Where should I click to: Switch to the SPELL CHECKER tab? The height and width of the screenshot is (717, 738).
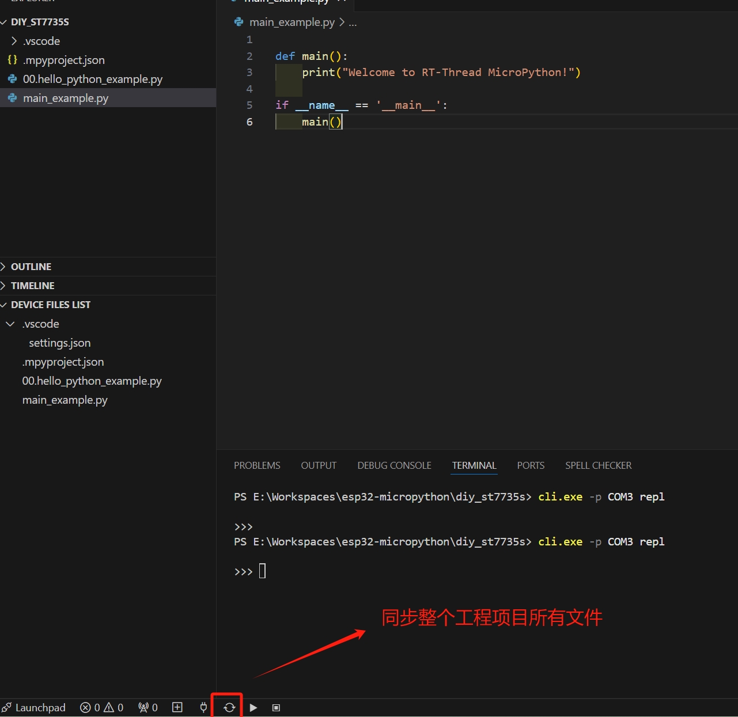598,465
